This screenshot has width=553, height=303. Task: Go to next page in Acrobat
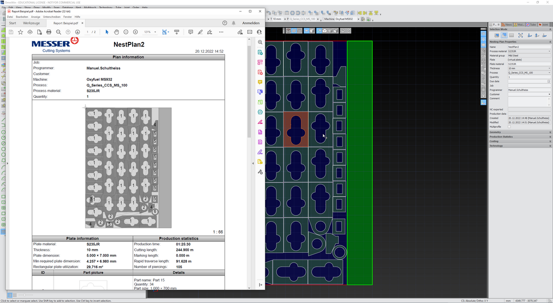78,32
